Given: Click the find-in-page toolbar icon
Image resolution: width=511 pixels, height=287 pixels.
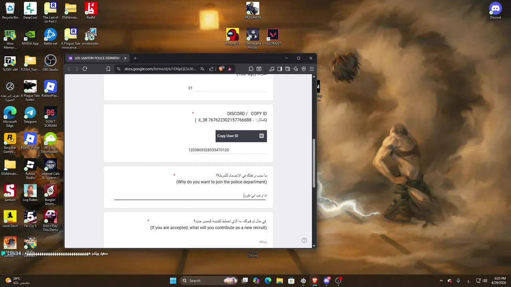Looking at the screenshot, I should 259,69.
